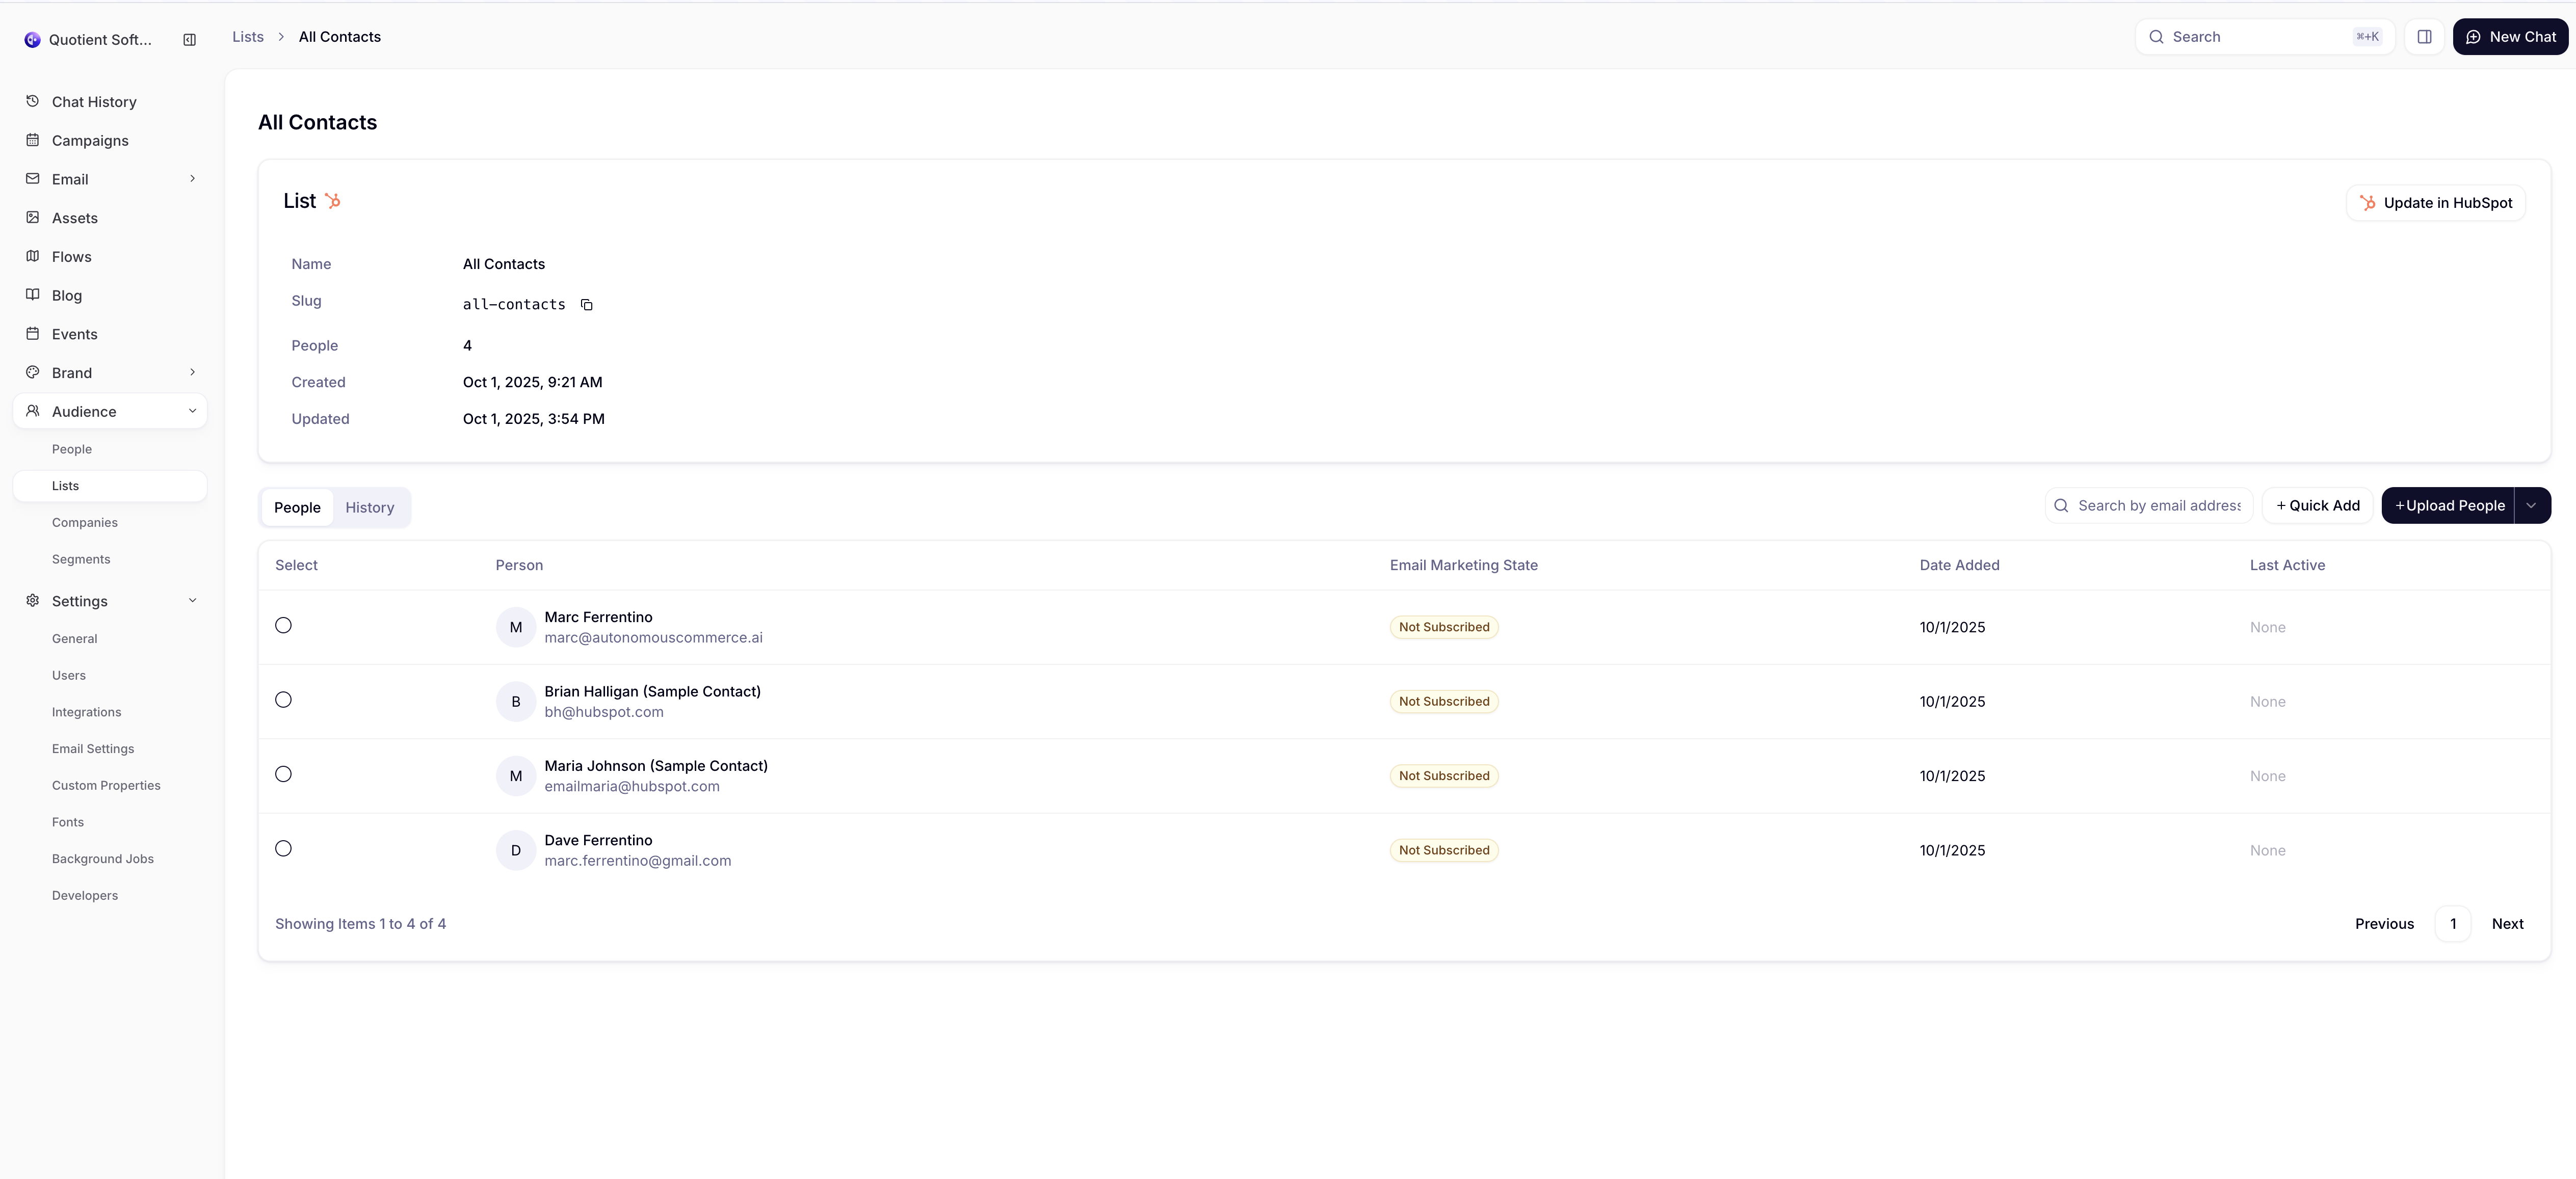This screenshot has height=1179, width=2576.
Task: Select the Campaigns section in sidebar
Action: 90,140
